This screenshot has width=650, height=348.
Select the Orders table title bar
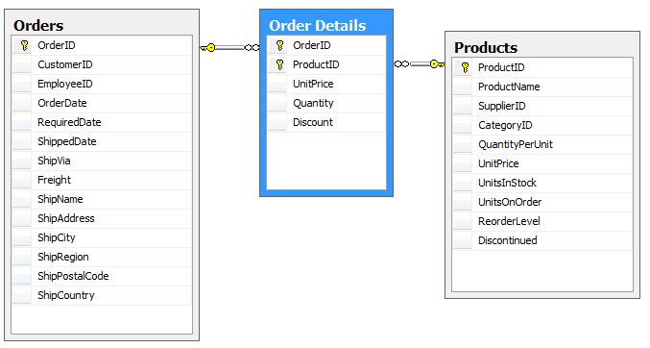[102, 25]
